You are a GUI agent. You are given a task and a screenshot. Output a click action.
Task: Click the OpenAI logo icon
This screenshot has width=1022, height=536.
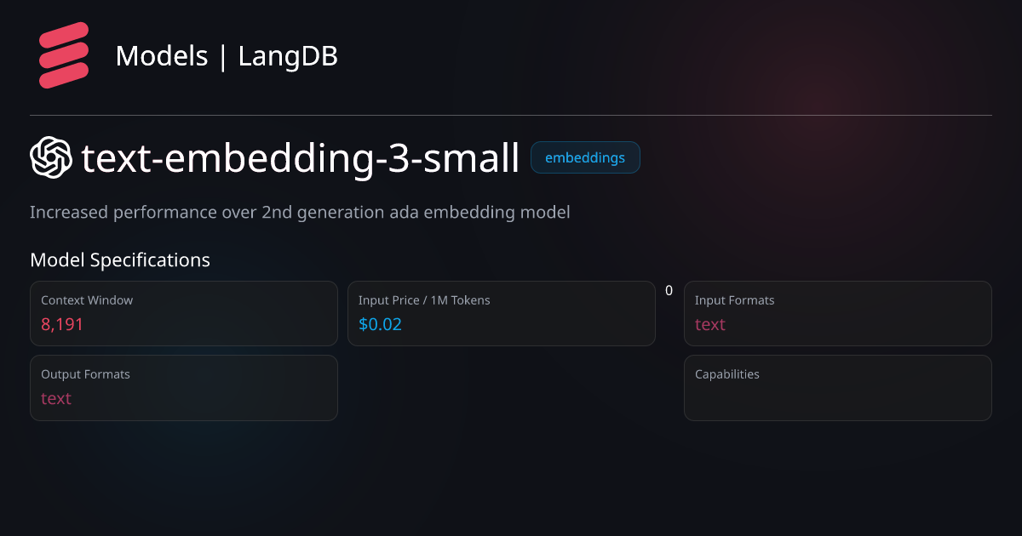(x=51, y=158)
